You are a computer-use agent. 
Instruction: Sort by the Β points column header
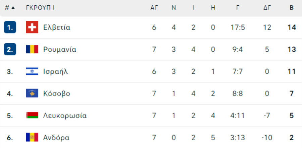[292, 8]
